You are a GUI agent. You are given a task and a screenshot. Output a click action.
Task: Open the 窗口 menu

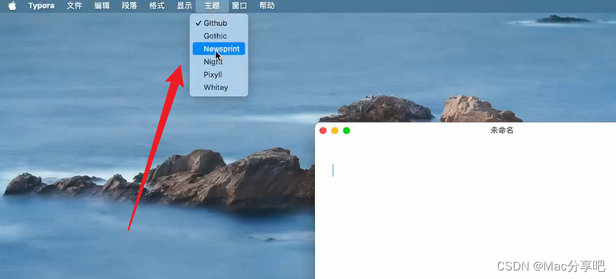point(240,6)
